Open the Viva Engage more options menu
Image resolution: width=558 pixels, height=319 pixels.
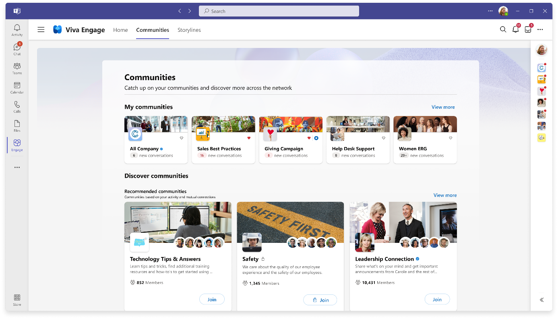540,29
